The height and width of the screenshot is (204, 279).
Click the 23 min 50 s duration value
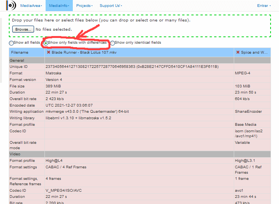pos(246,92)
